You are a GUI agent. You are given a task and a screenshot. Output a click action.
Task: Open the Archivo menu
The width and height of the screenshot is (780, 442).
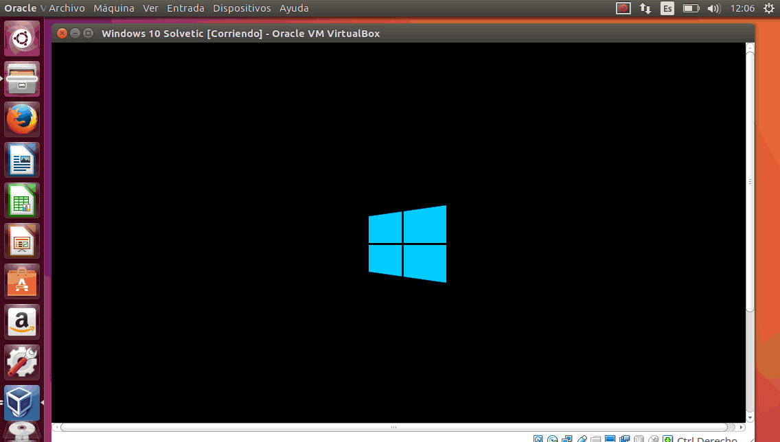pos(67,8)
